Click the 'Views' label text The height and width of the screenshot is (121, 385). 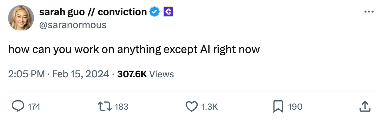click(x=162, y=74)
